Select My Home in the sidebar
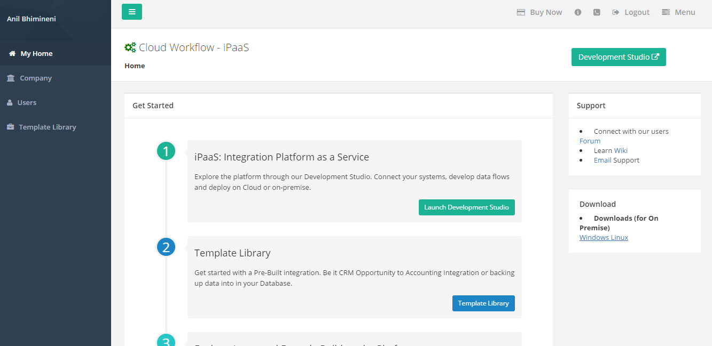 point(36,53)
